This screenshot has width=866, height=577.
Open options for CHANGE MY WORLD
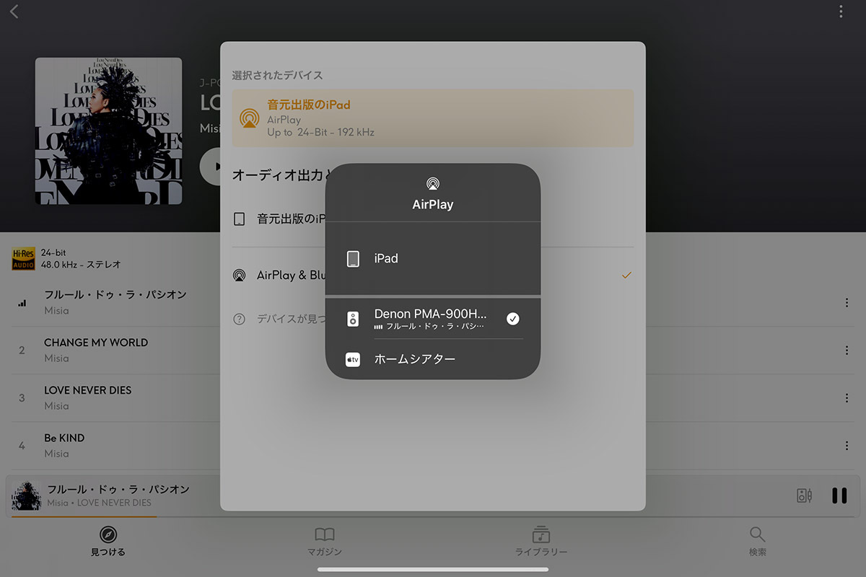click(847, 351)
